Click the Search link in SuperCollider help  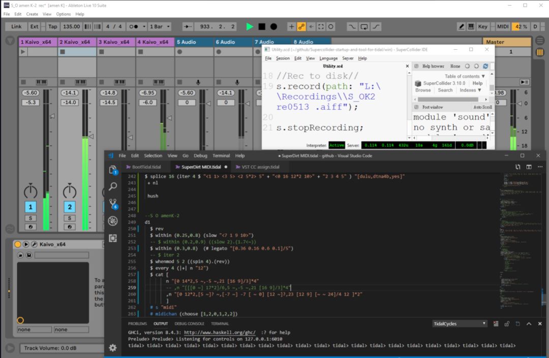point(445,90)
